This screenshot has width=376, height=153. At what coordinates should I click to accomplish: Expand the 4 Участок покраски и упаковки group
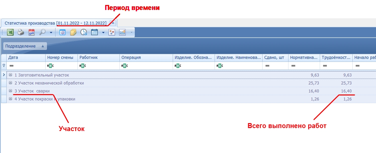10,99
